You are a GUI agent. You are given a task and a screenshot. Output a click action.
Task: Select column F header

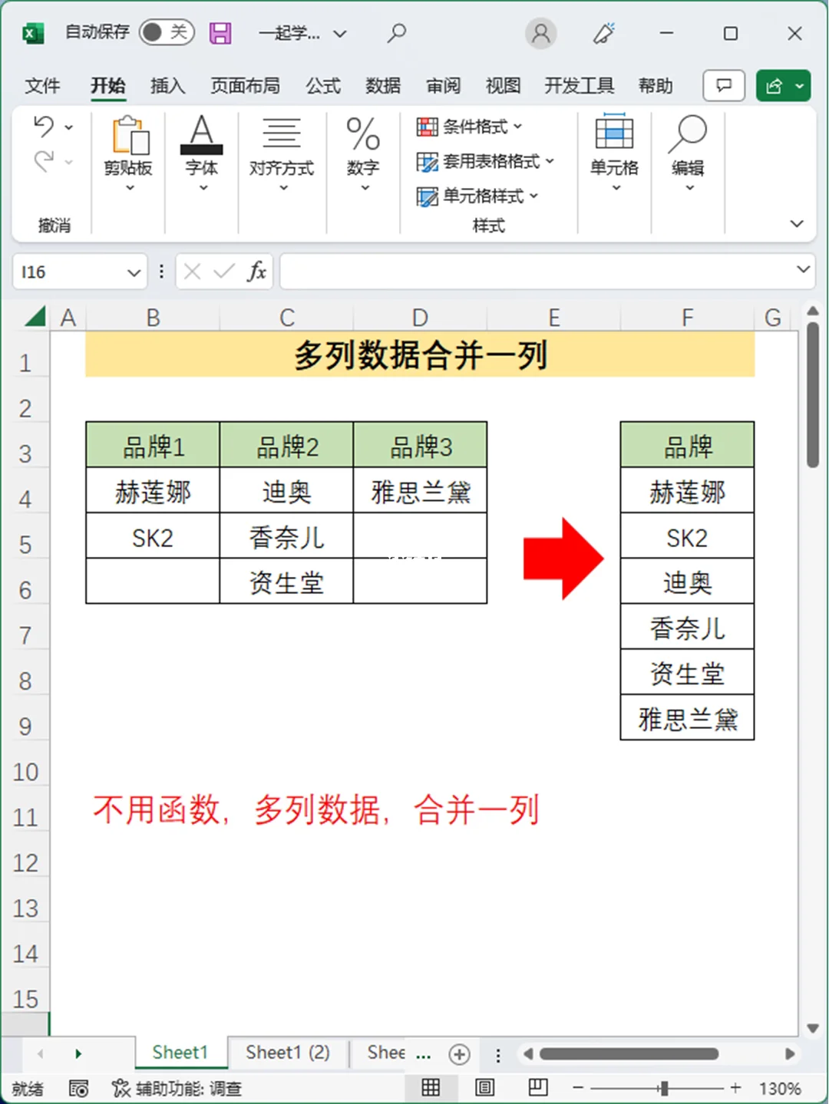click(x=687, y=317)
